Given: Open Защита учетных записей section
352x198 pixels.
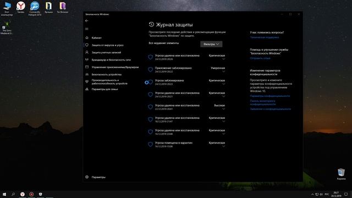Looking at the screenshot, I should click(x=106, y=53).
